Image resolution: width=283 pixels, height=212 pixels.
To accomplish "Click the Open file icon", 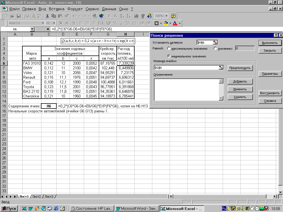I will point(12,16).
